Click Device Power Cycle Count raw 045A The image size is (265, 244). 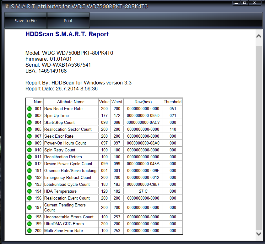coord(143,164)
